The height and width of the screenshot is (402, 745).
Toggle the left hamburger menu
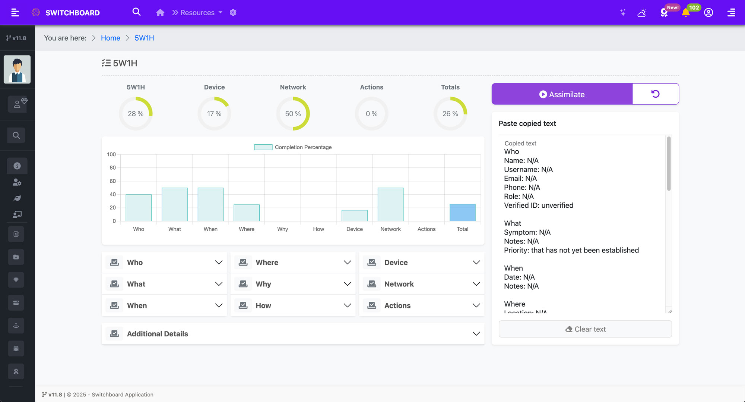coord(15,13)
